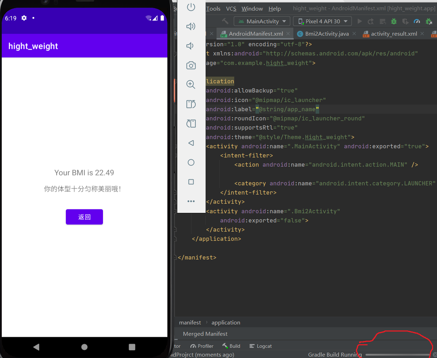Open the Window menu
Image resolution: width=437 pixels, height=358 pixels.
(252, 8)
